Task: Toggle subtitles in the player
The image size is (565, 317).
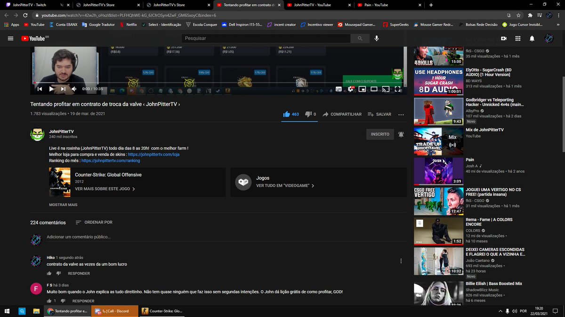Action: coord(339,89)
